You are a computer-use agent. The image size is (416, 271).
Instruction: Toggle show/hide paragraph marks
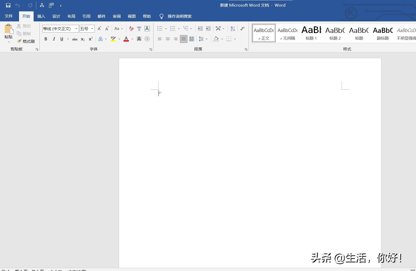[x=242, y=29]
